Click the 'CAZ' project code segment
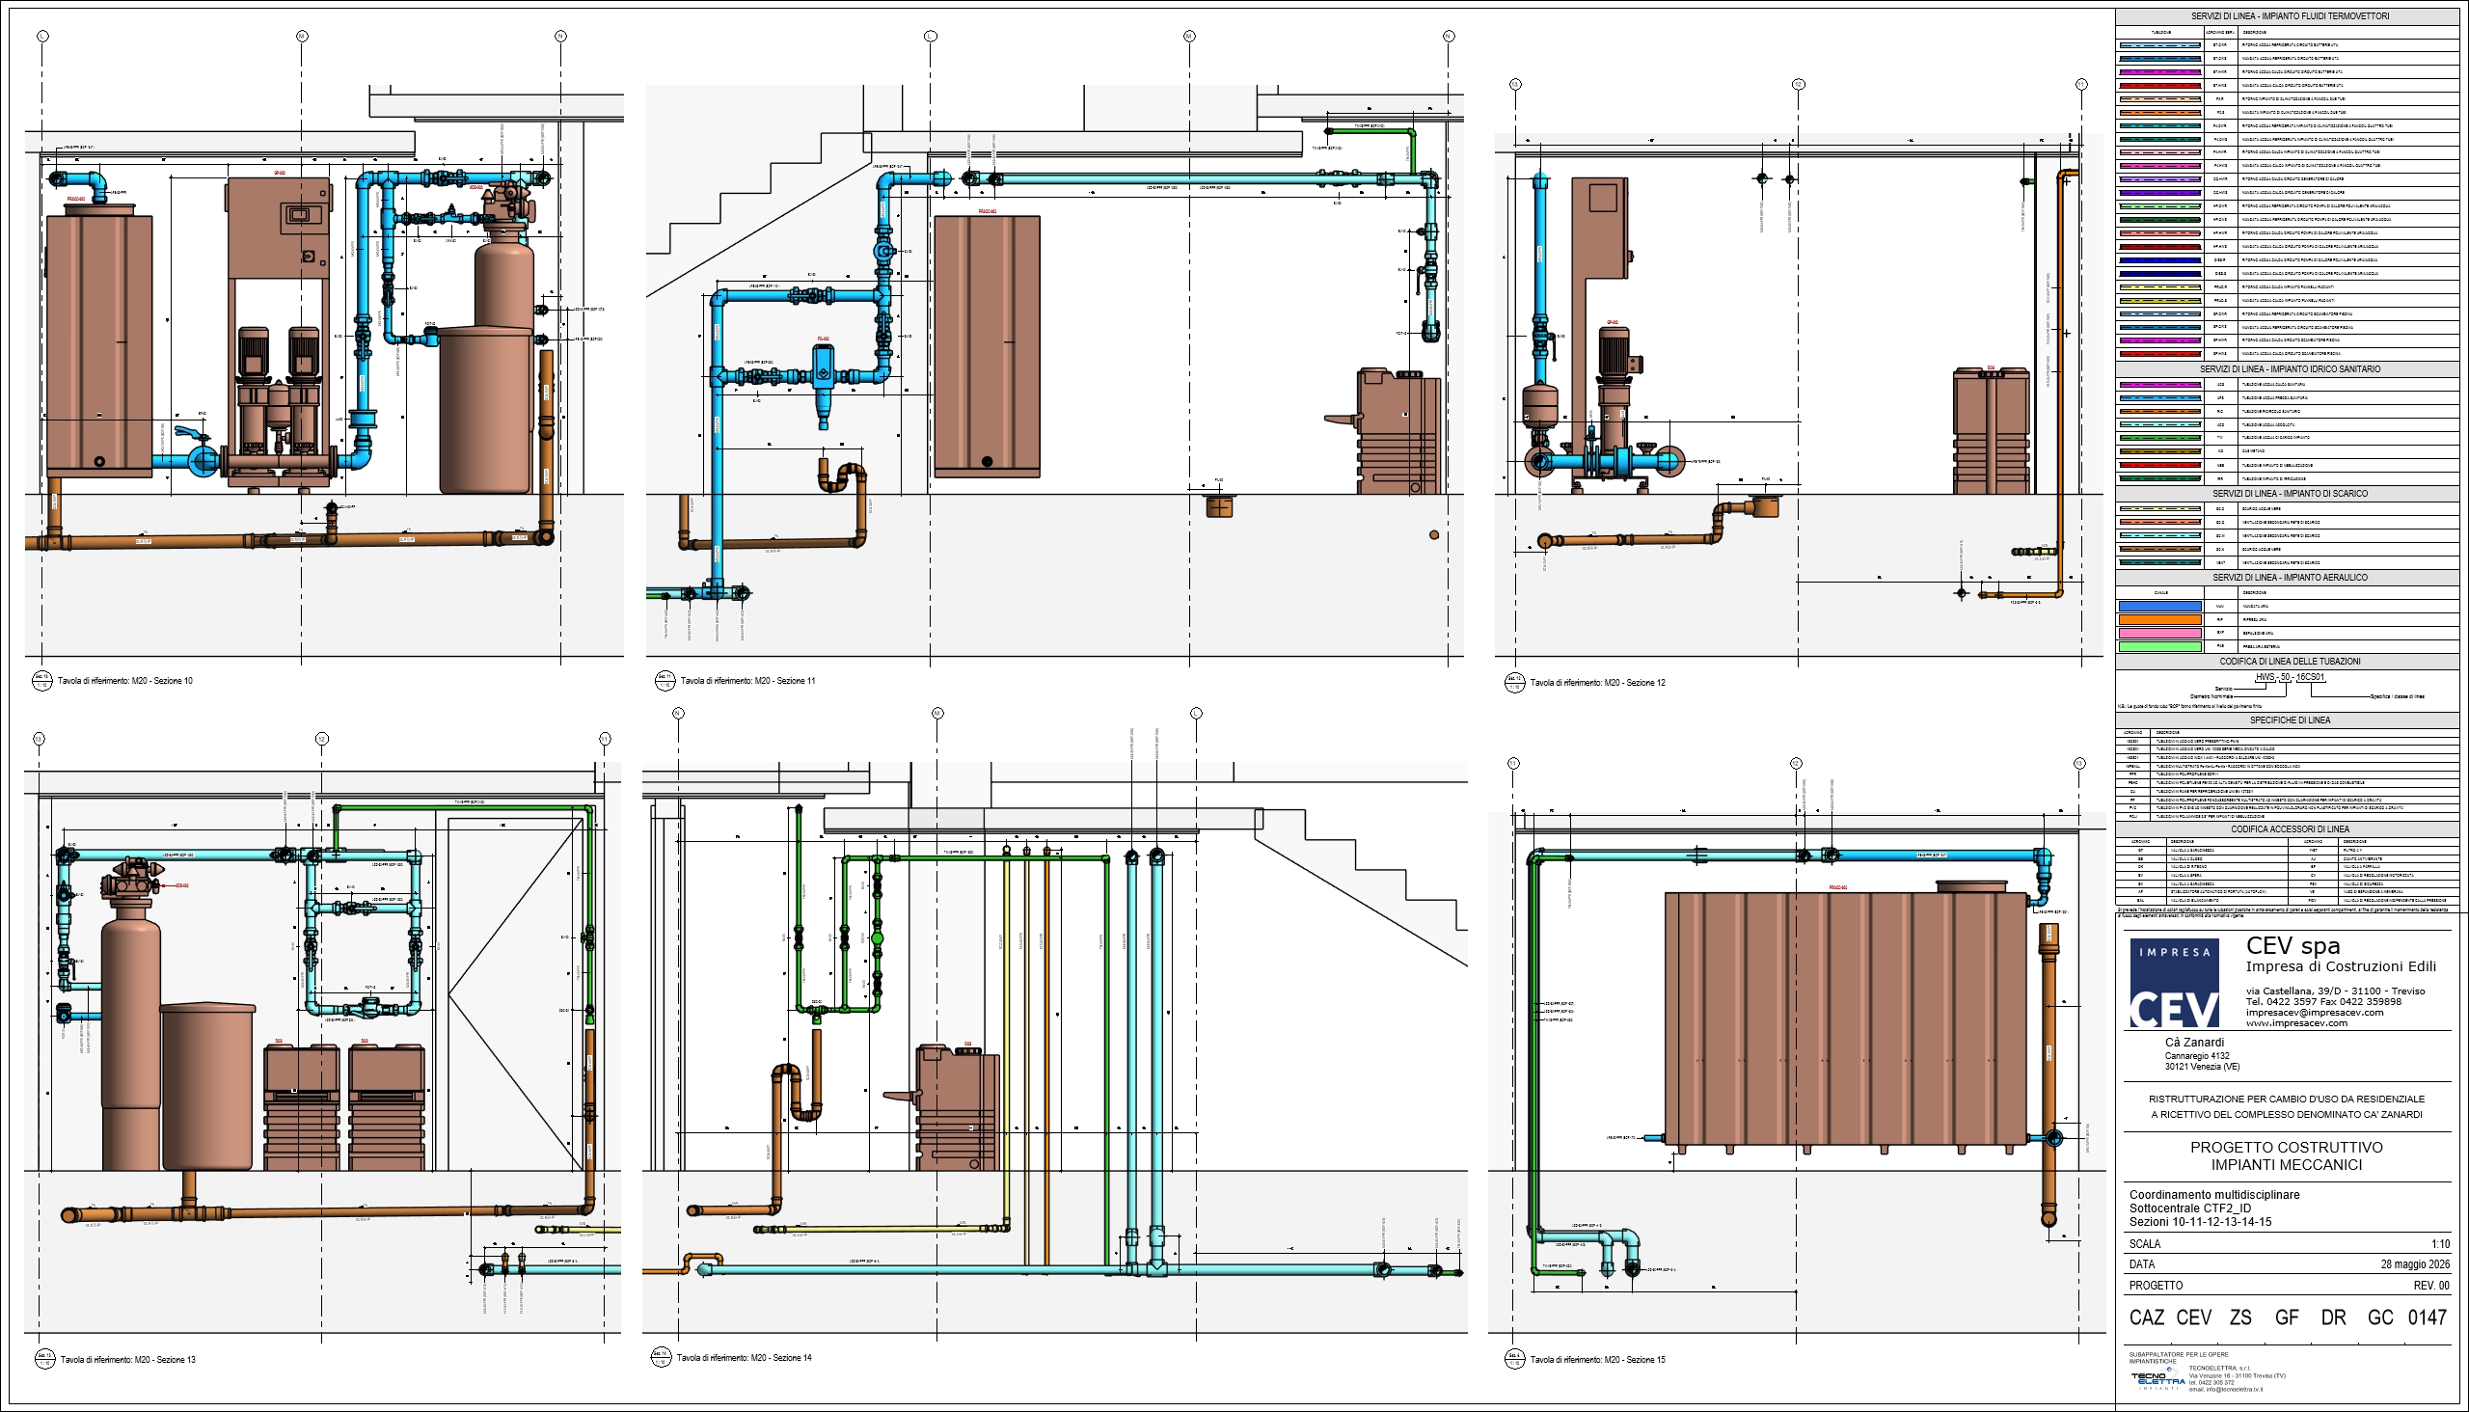 pyautogui.click(x=2146, y=1317)
